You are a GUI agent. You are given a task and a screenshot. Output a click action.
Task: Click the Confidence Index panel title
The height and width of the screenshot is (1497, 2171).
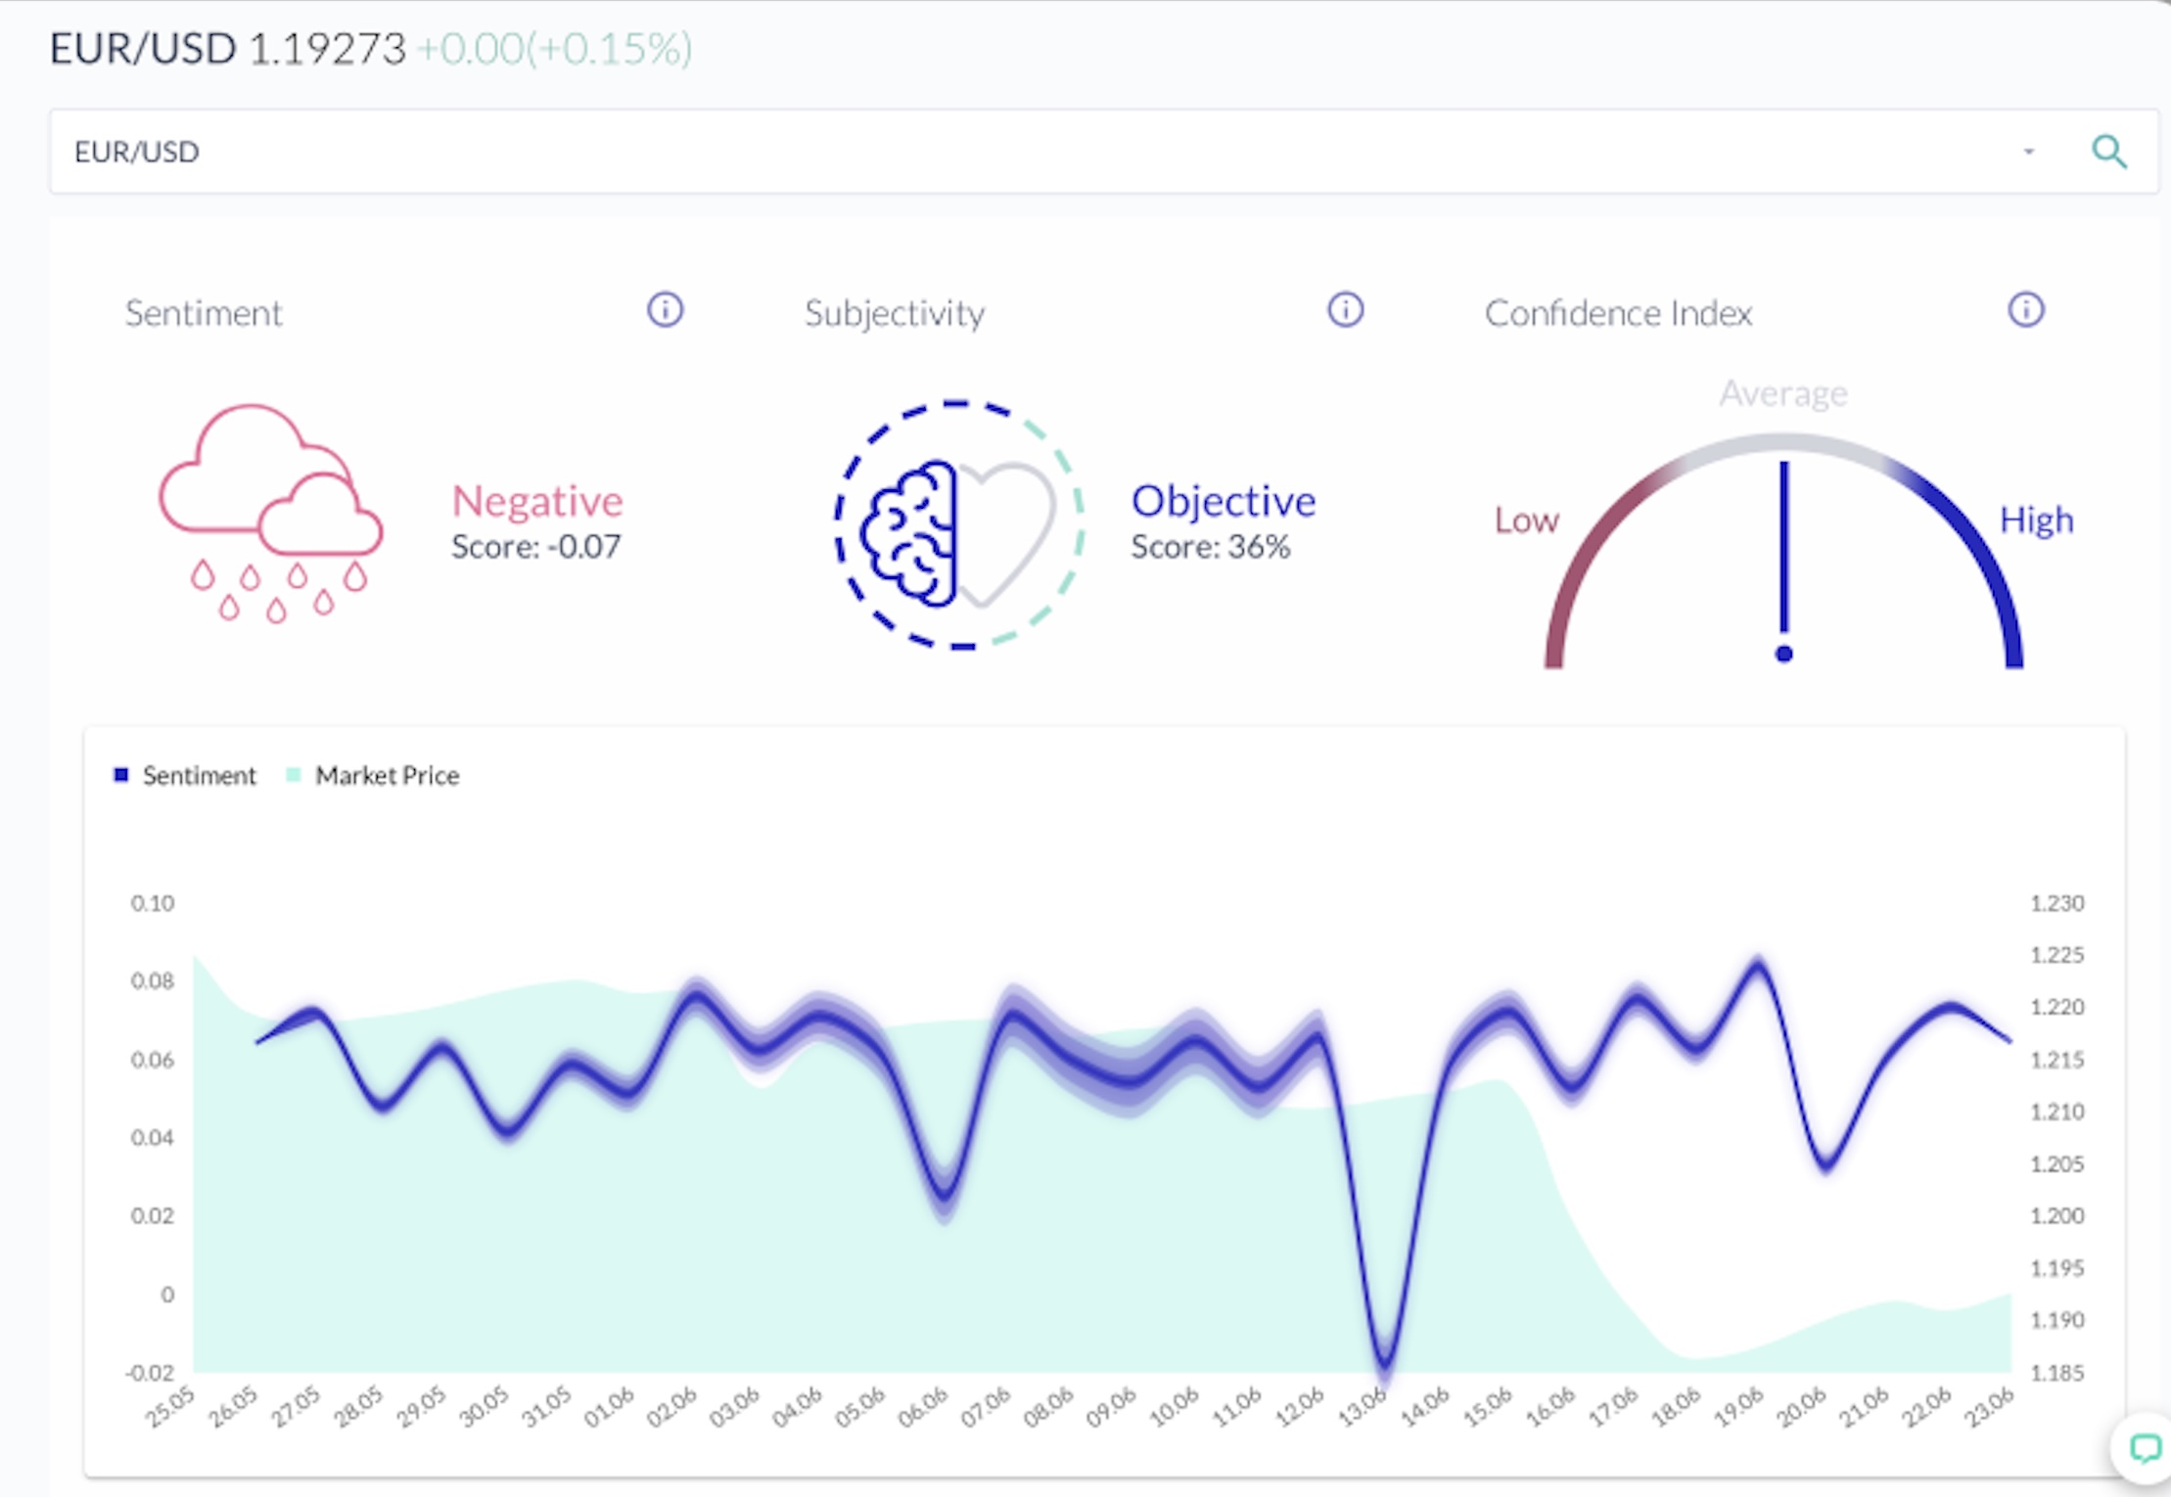coord(1618,313)
